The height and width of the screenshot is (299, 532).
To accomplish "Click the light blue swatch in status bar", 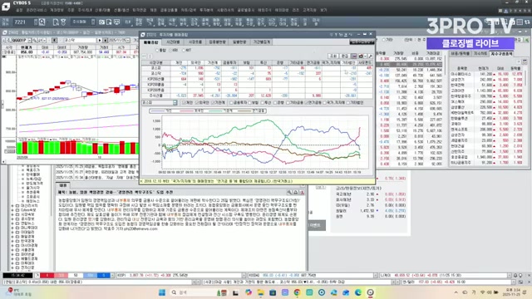I will click(90, 275).
